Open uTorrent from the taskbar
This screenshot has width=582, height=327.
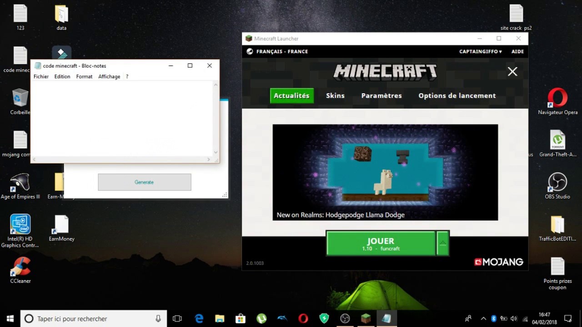(261, 319)
